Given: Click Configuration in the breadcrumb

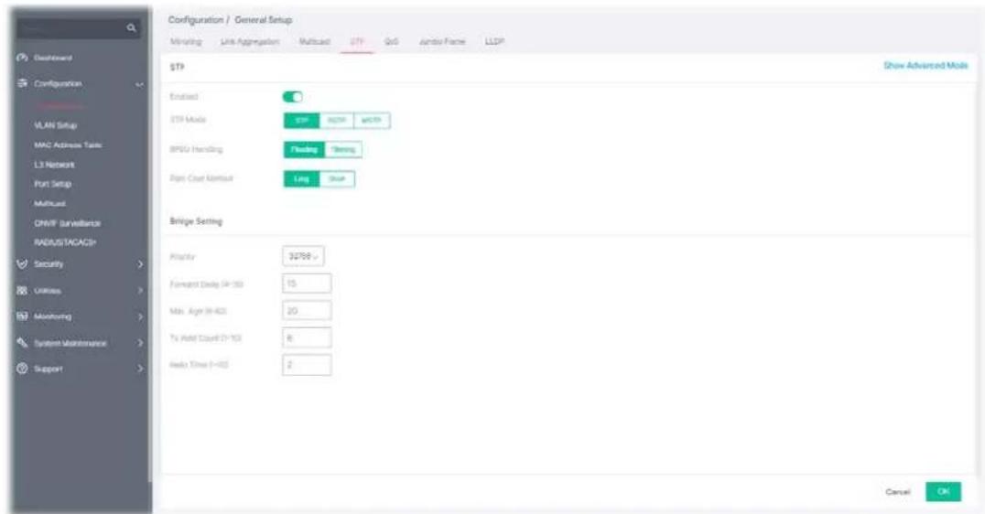Looking at the screenshot, I should click(x=195, y=20).
